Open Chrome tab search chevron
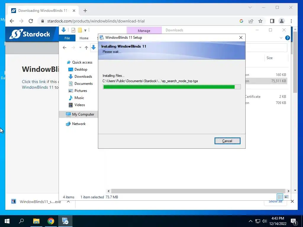The width and height of the screenshot is (303, 227). pyautogui.click(x=250, y=7)
